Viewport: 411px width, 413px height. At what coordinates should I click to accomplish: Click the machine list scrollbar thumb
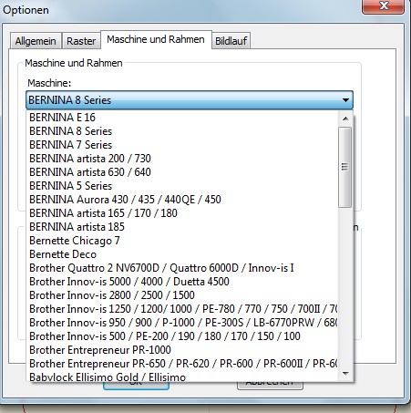click(345, 167)
